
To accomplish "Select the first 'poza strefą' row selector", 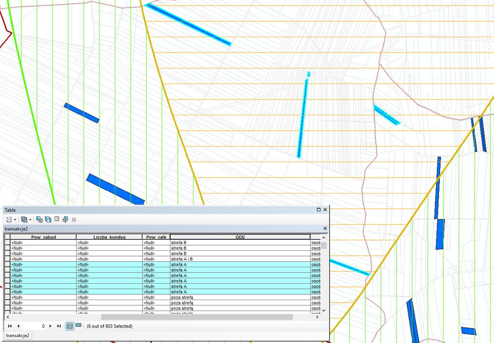I will pyautogui.click(x=7, y=297).
